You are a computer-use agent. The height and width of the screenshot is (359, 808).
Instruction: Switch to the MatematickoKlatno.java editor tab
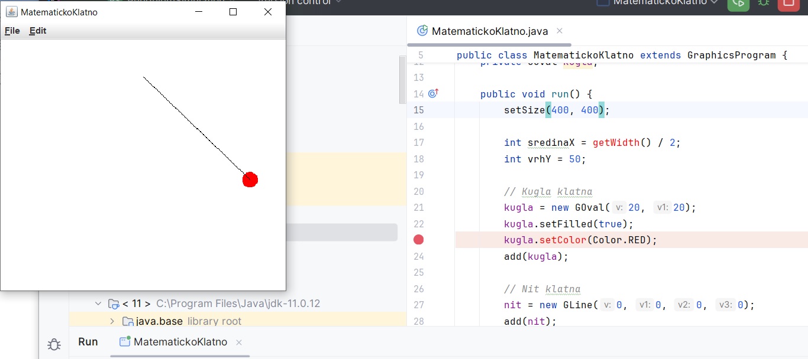click(490, 31)
